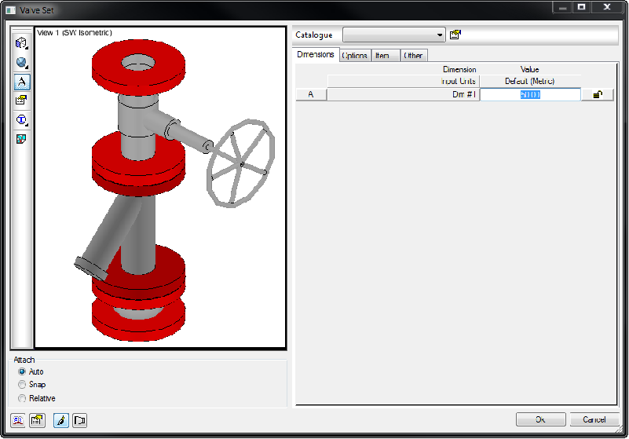Click the Cancel button
The image size is (629, 439).
[x=594, y=419]
